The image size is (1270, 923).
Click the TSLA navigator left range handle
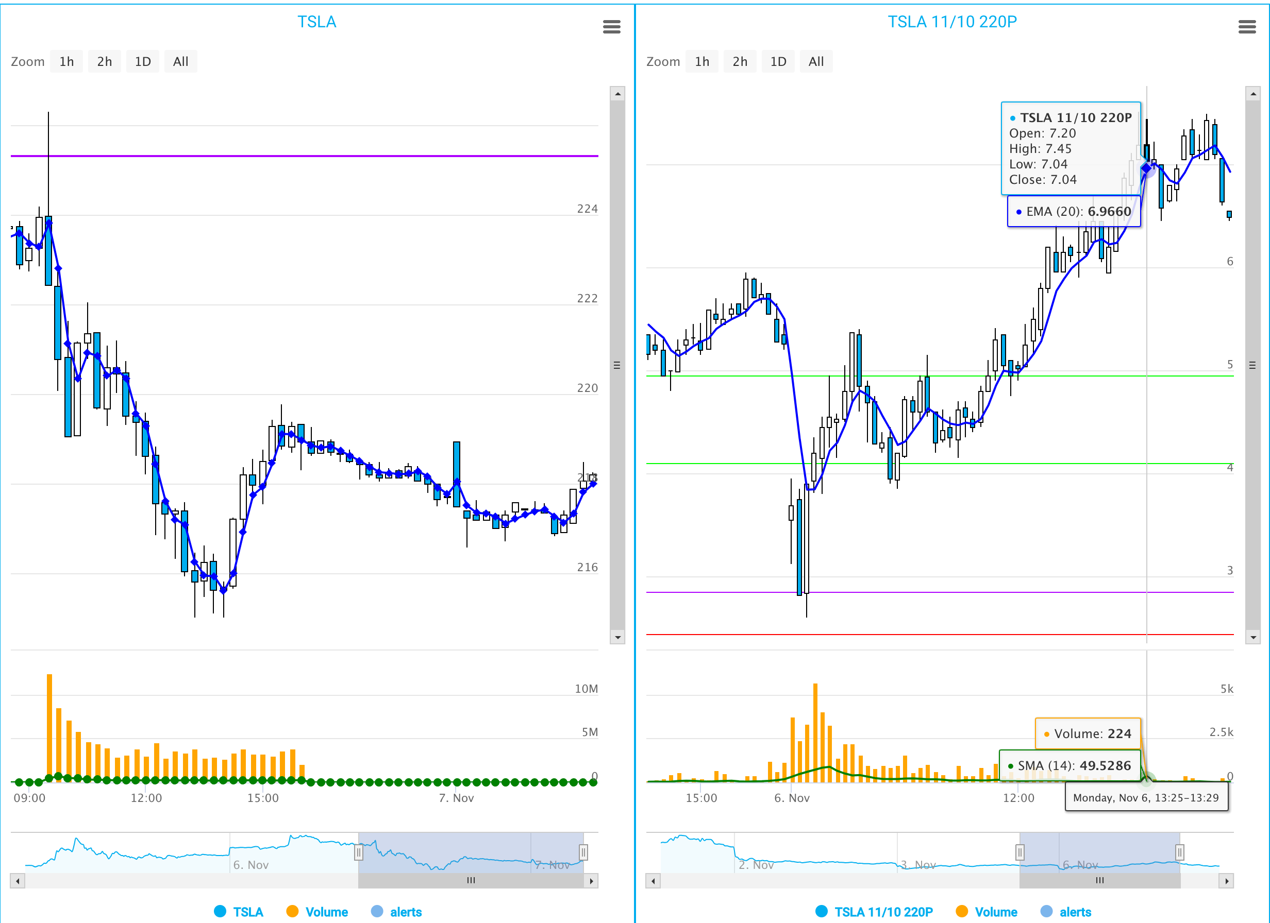pos(358,852)
